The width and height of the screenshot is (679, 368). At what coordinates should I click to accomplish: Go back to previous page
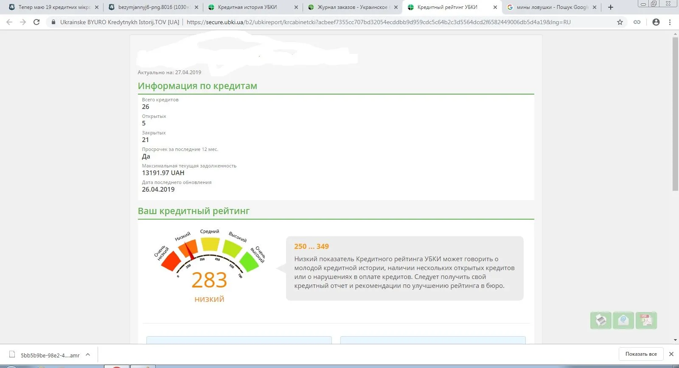coord(9,22)
